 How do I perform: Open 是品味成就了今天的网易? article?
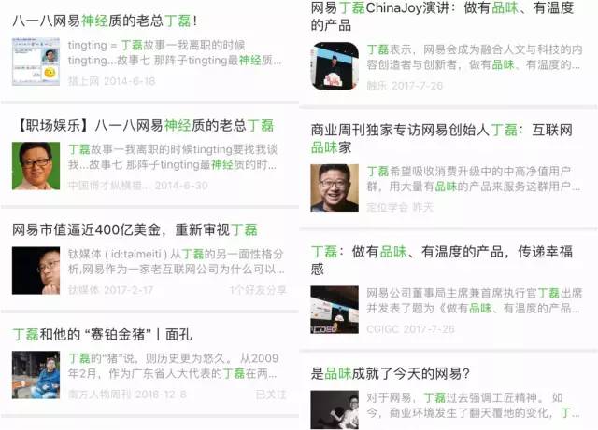pyautogui.click(x=390, y=373)
